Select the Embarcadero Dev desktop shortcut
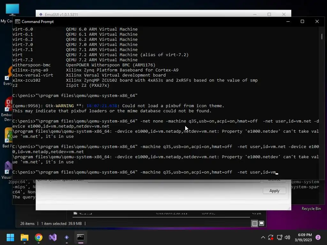 point(6,109)
